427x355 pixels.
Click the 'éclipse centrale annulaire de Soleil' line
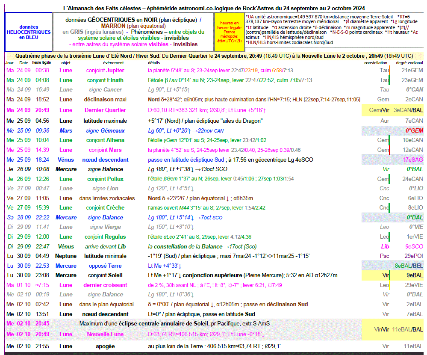[x=174, y=324]
